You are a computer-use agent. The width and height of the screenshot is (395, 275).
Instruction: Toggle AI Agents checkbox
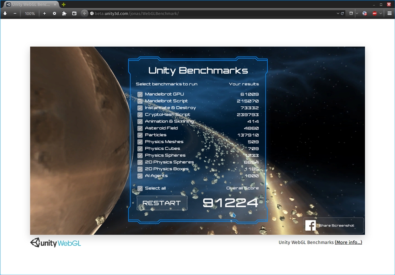click(x=140, y=176)
